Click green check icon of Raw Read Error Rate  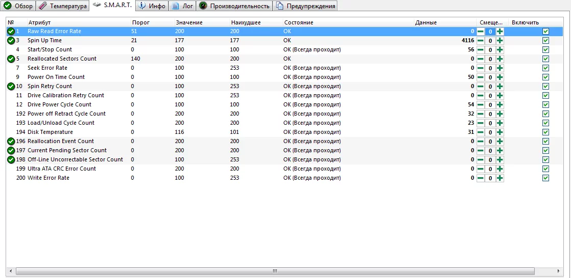click(x=11, y=31)
